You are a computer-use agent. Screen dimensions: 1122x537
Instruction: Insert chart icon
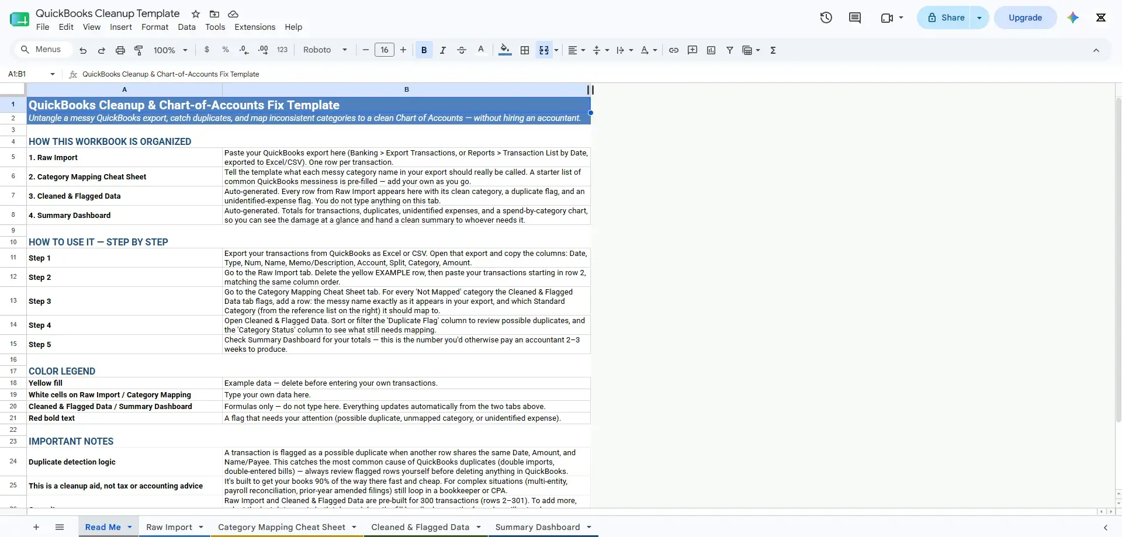[711, 50]
